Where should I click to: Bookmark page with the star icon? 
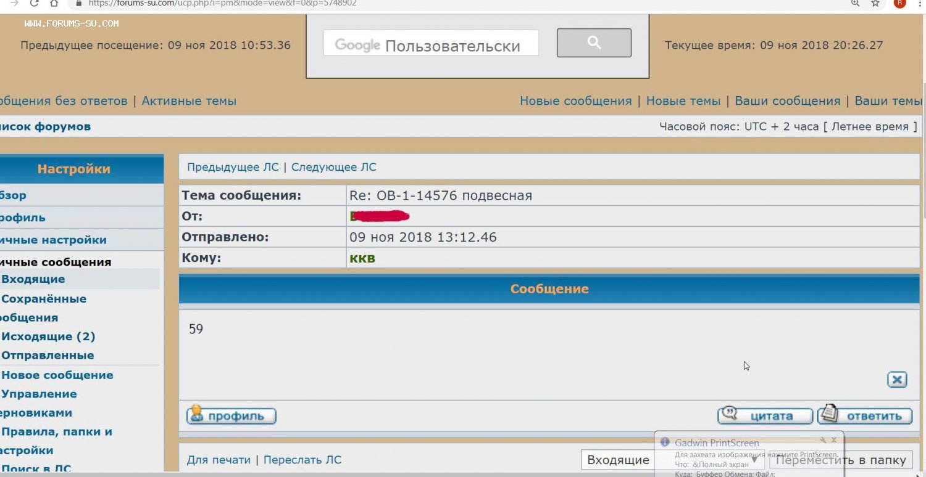(x=875, y=3)
